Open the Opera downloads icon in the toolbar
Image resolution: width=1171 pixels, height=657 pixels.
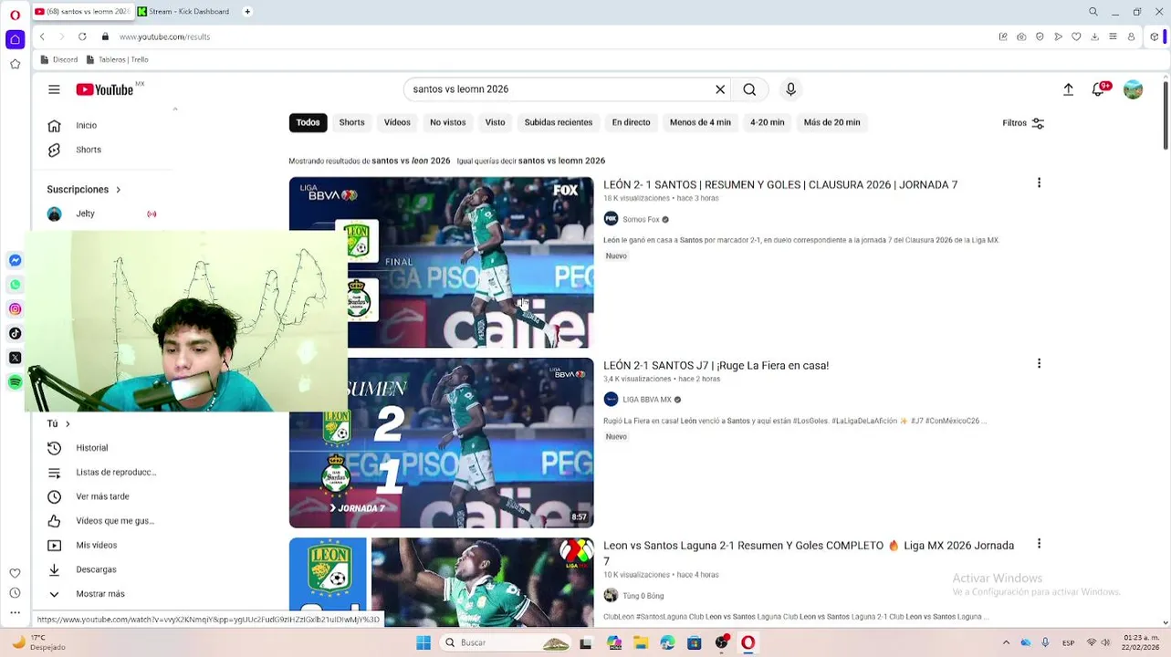[1095, 36]
